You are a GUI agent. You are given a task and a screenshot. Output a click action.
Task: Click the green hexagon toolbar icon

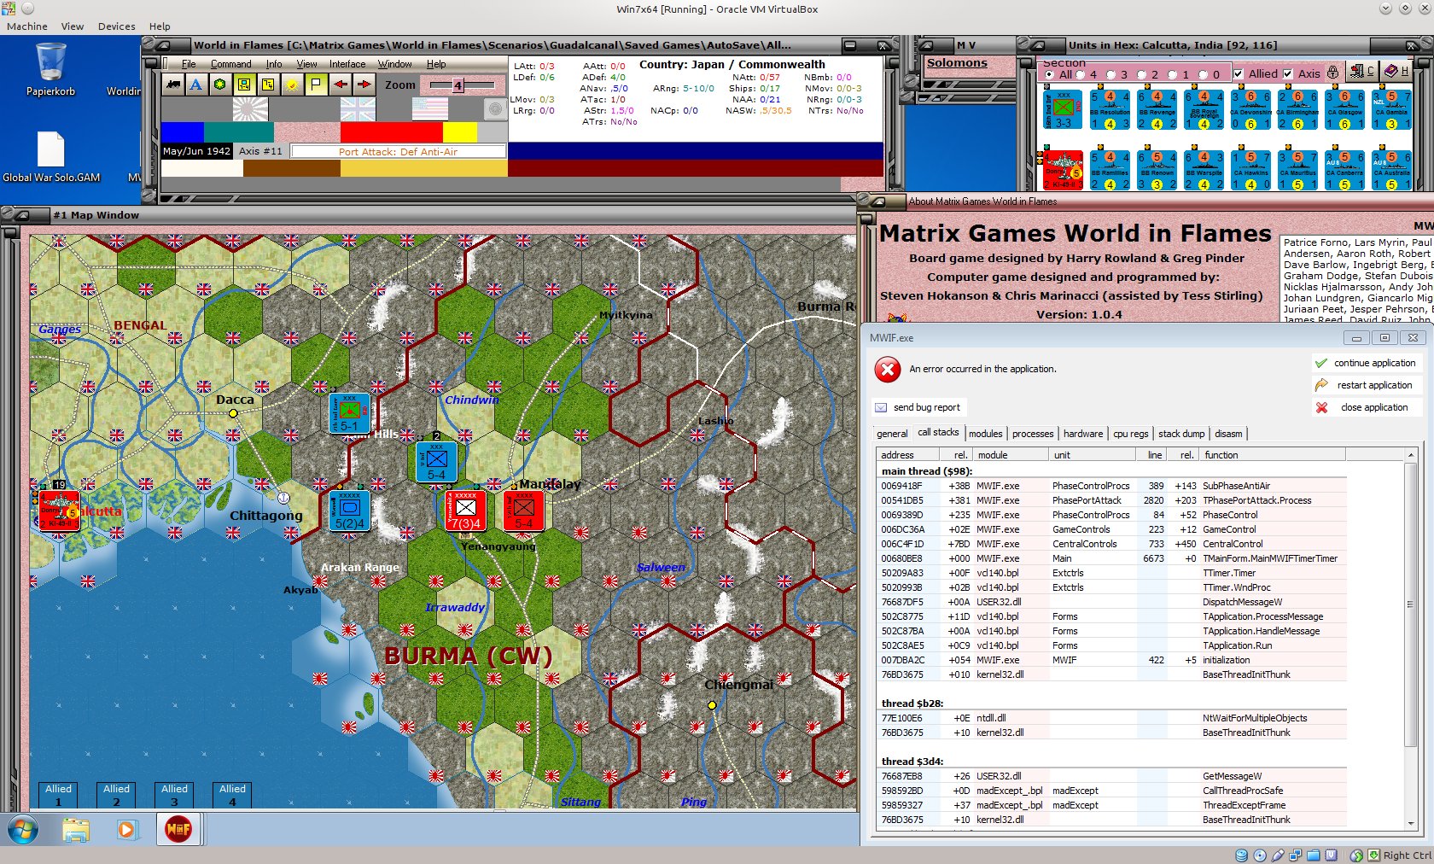(220, 85)
